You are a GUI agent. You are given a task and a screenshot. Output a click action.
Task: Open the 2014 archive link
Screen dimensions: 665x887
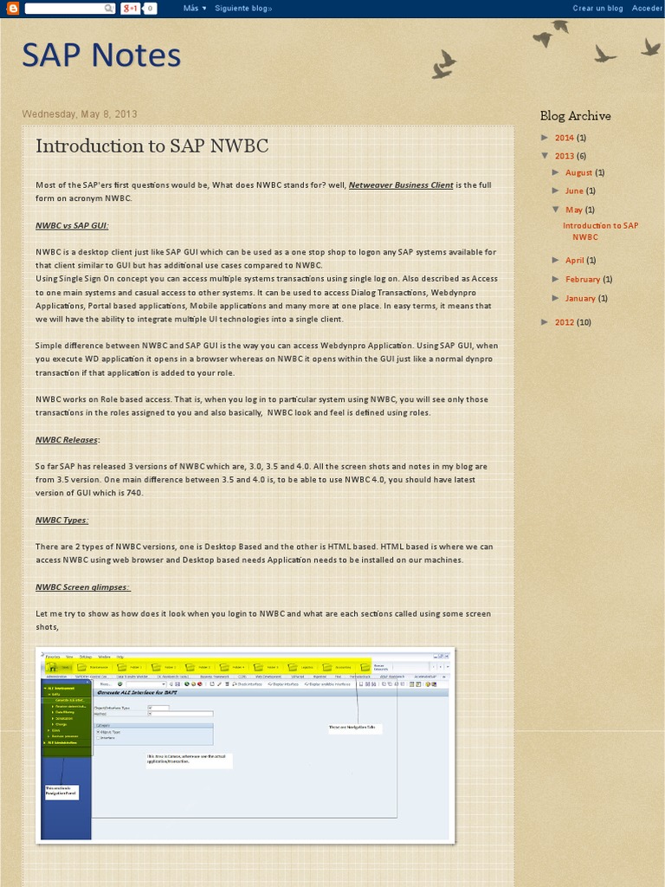[x=565, y=138]
